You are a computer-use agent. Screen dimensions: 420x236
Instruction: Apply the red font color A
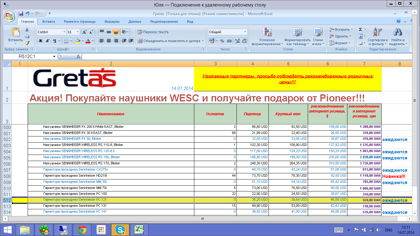click(x=88, y=41)
